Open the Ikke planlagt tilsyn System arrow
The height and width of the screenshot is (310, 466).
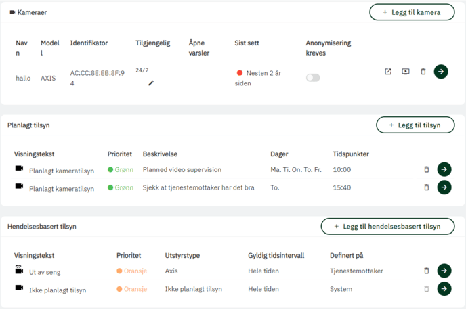point(444,289)
